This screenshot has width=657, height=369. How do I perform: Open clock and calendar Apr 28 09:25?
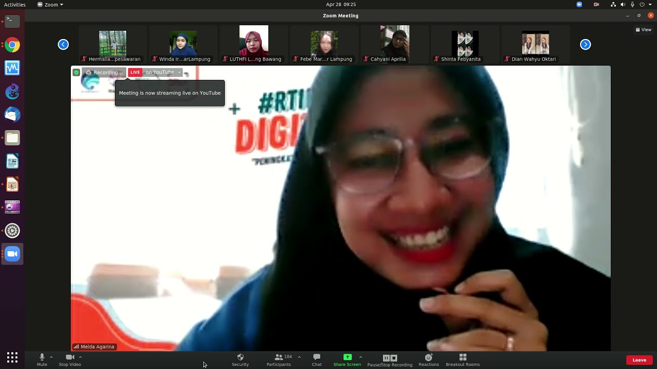341,5
